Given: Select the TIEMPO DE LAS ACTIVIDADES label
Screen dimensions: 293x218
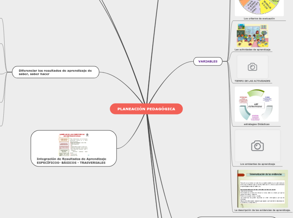Looking at the screenshot, I should [x=252, y=80].
